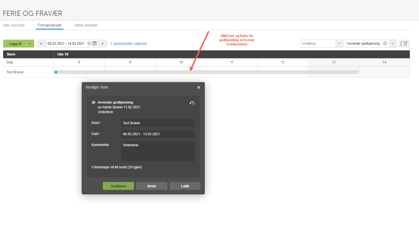Viewport: 419px width, 232px height.
Task: Click day 14 column header
Action: (385, 62)
